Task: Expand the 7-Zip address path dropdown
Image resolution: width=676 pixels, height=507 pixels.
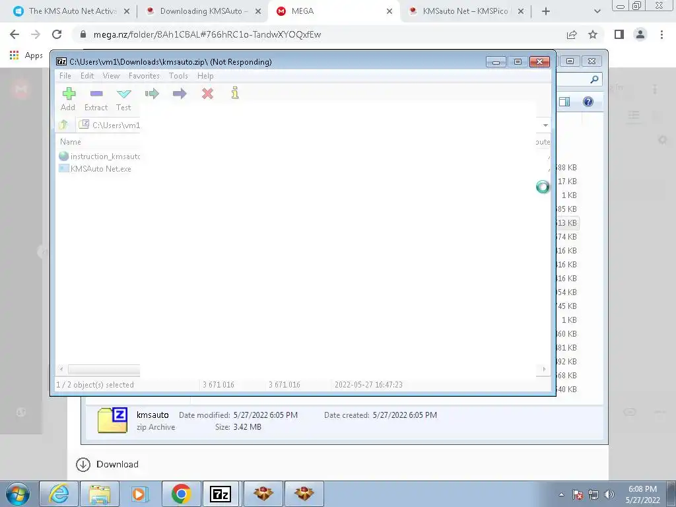Action: (545, 125)
